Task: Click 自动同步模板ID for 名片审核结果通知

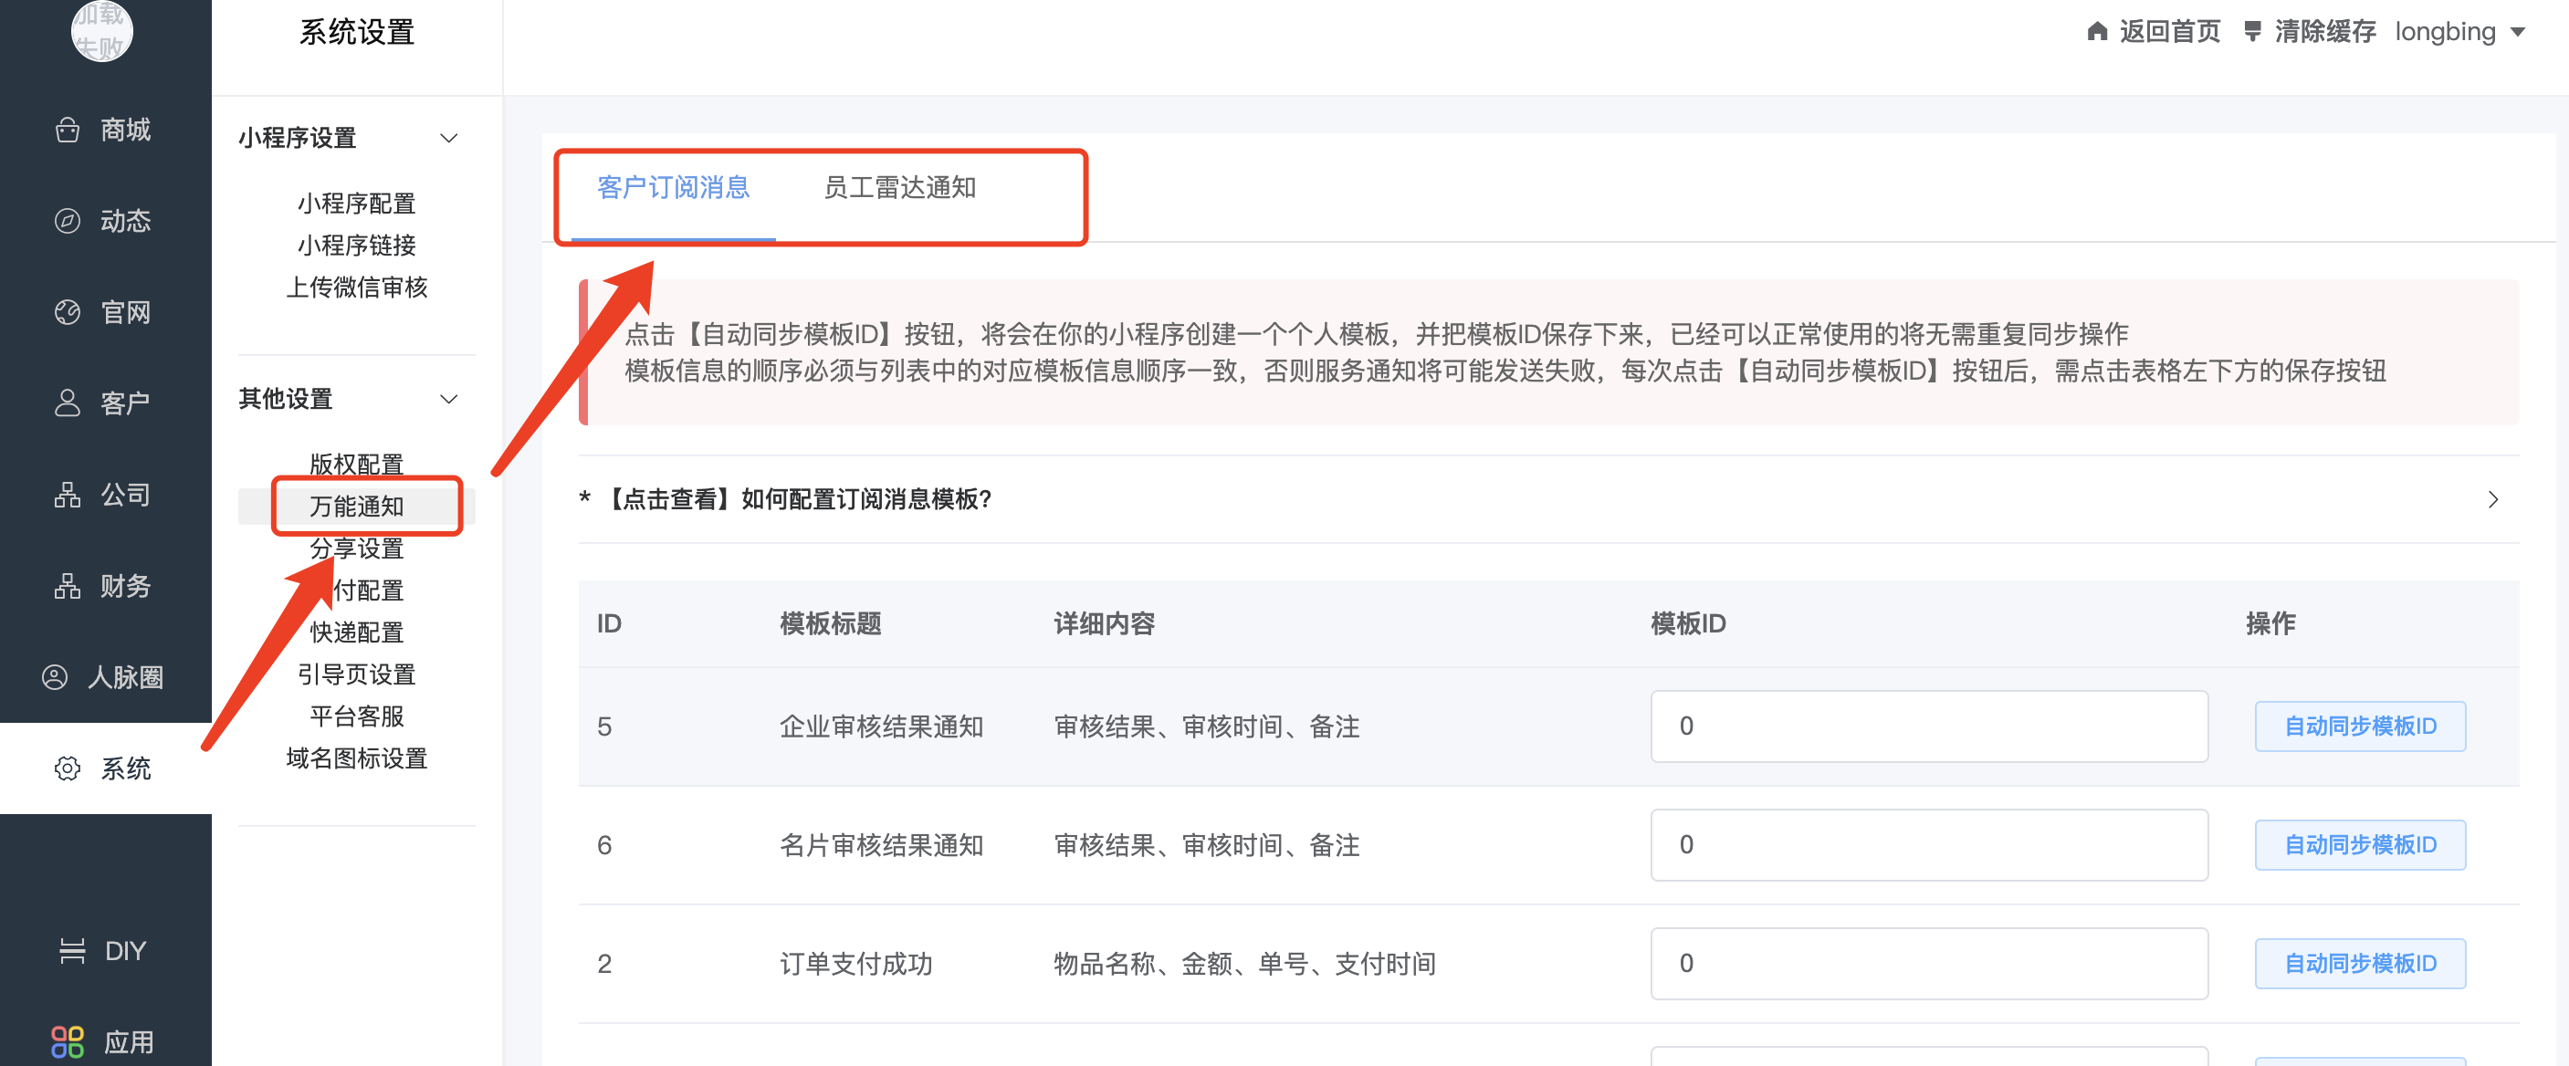Action: tap(2360, 844)
